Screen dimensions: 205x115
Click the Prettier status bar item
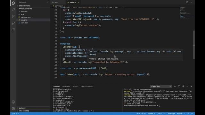(181, 114)
